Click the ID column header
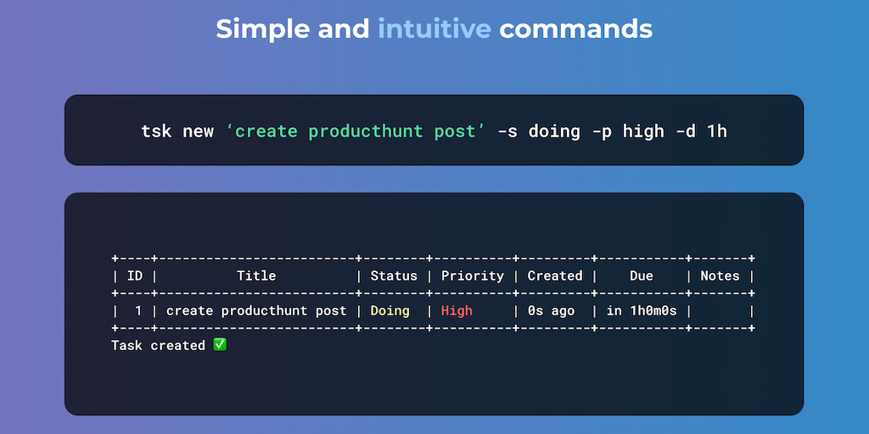This screenshot has width=869, height=434. click(x=135, y=275)
